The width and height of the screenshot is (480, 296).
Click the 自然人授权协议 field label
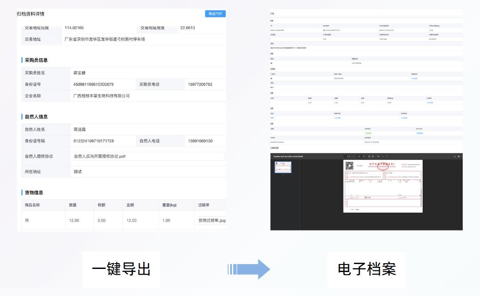tap(39, 156)
